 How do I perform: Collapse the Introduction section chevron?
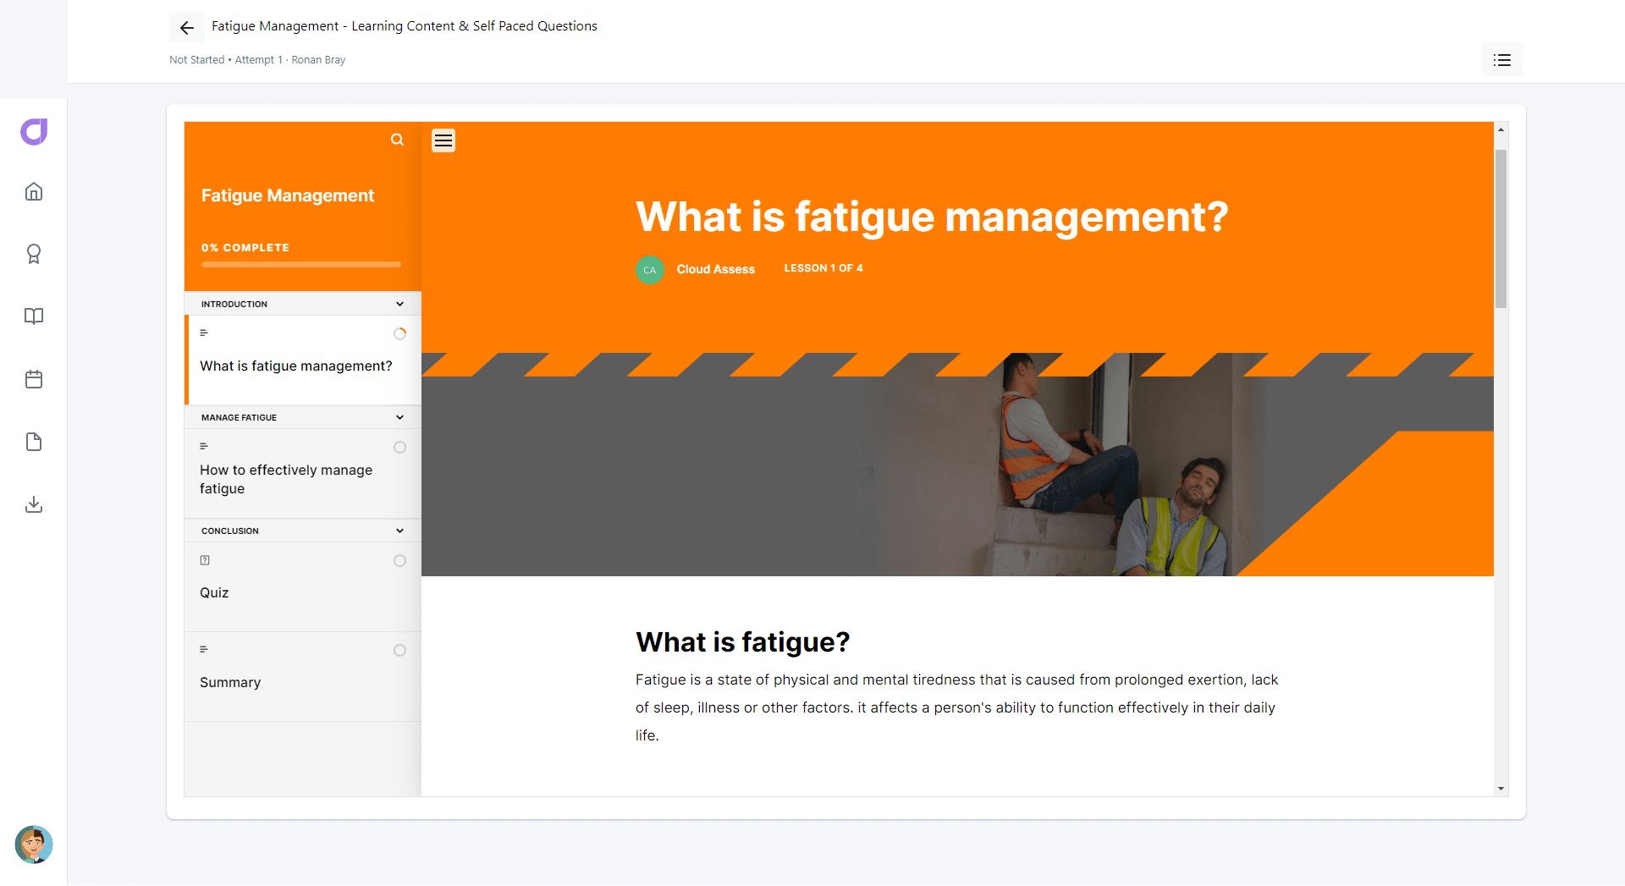[x=400, y=304]
